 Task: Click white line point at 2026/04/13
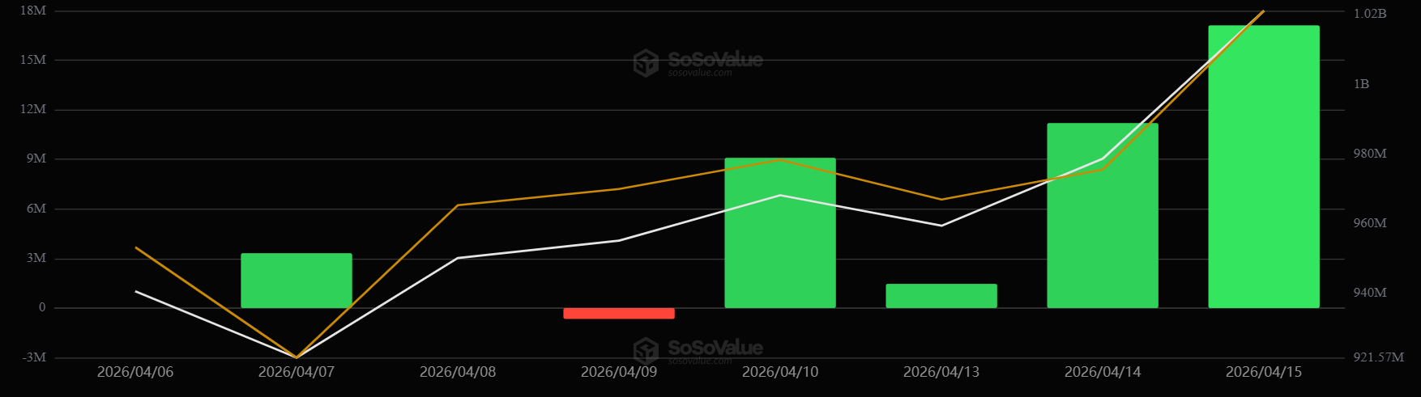pyautogui.click(x=941, y=226)
